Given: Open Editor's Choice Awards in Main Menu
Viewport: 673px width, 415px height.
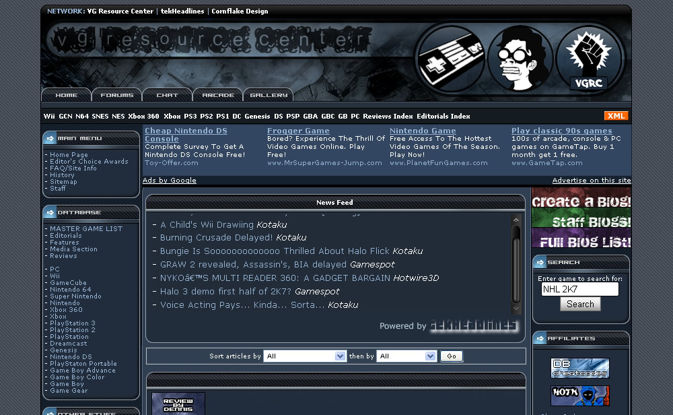Looking at the screenshot, I should [x=89, y=162].
